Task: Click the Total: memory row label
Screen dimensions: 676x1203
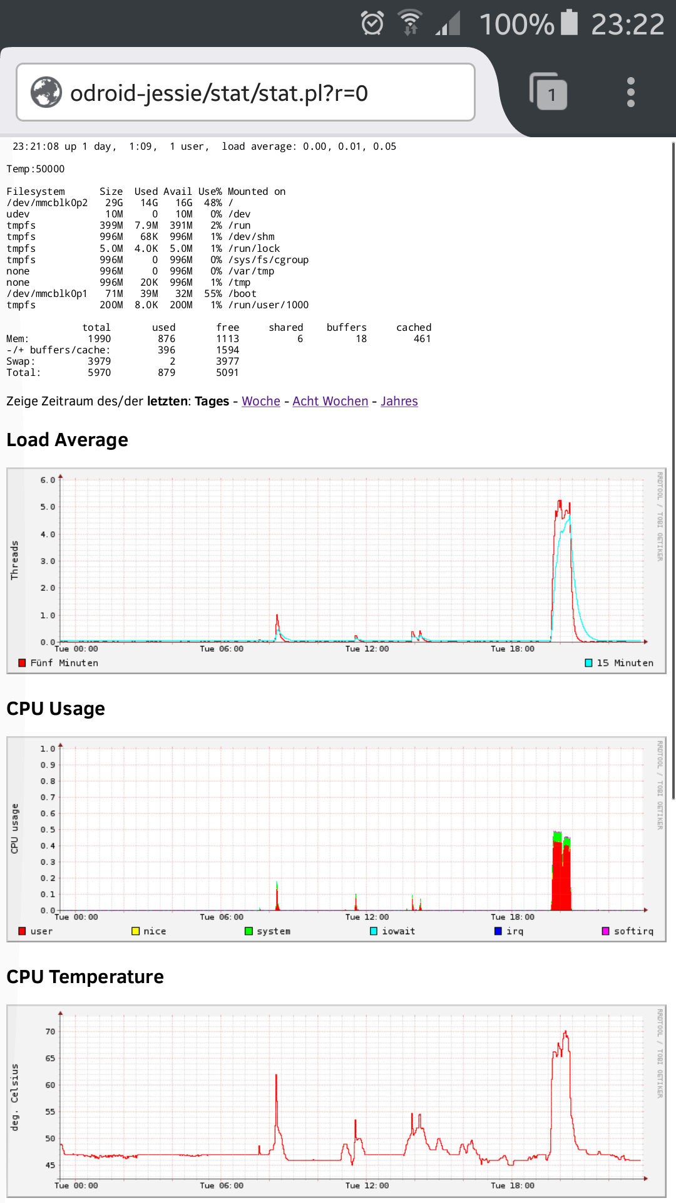Action: [24, 373]
